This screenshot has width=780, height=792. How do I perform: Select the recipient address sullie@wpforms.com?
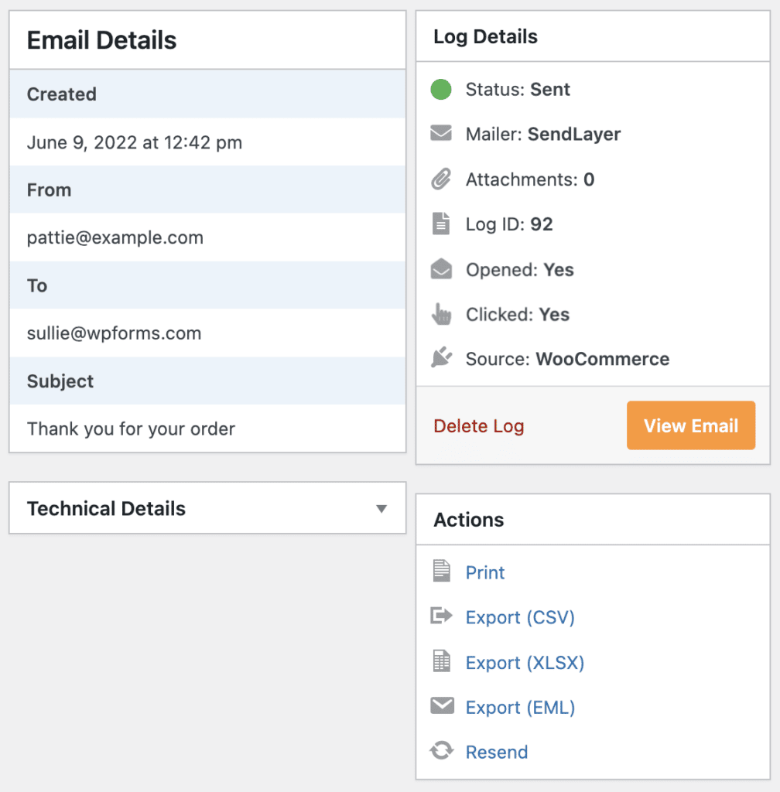pyautogui.click(x=113, y=333)
